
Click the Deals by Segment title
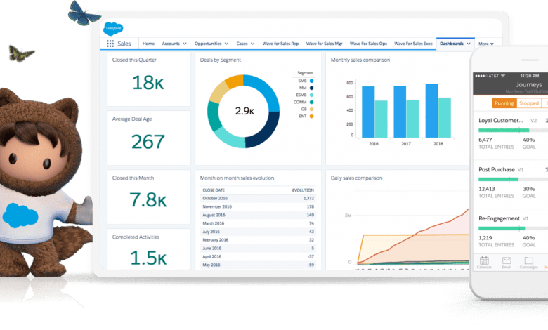click(221, 60)
